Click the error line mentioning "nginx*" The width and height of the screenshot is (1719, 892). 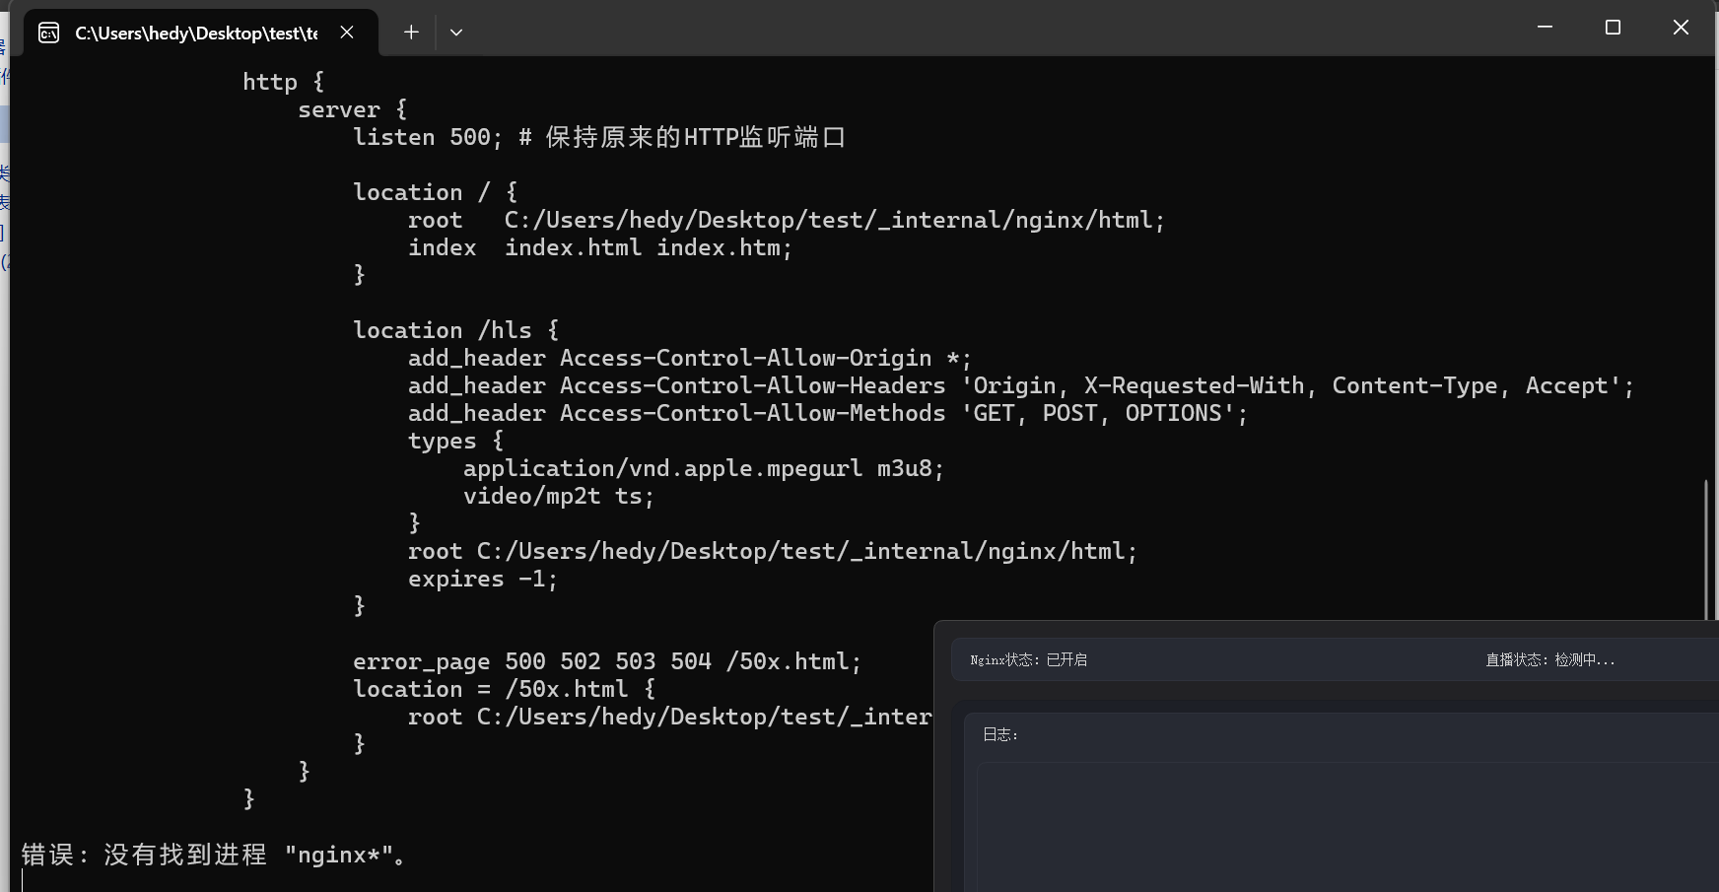tap(213, 855)
